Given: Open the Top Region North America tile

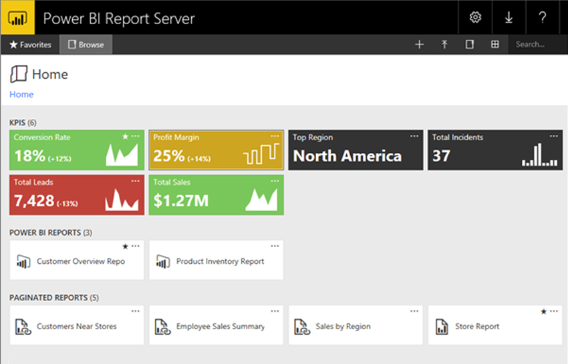Looking at the screenshot, I should coord(356,150).
